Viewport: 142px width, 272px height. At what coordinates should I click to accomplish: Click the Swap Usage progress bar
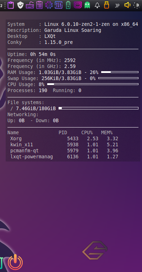tap(118, 78)
